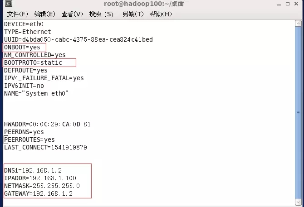Click the terminal icon in title bar
Image resolution: width=304 pixels, height=207 pixels.
point(8,5)
